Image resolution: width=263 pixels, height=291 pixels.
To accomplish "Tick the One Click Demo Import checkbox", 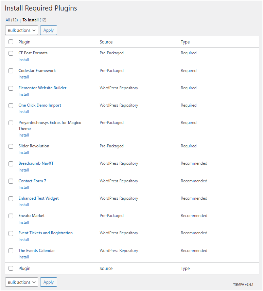I will click(x=11, y=105).
